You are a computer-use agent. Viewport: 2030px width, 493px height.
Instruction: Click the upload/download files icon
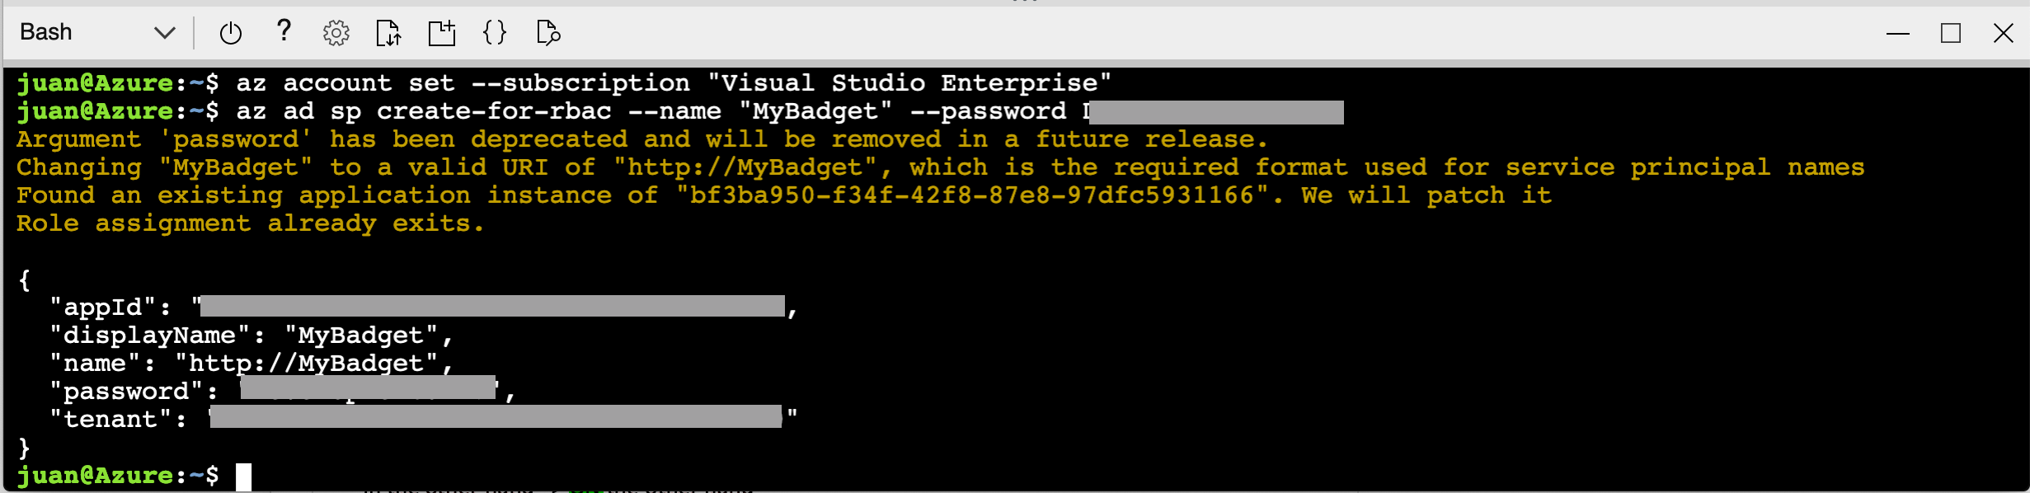(388, 33)
